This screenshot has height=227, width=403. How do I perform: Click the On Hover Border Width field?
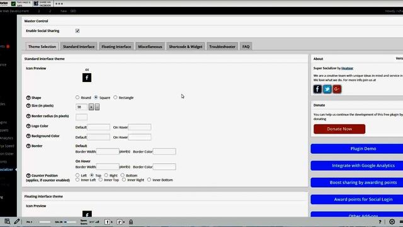tap(108, 166)
